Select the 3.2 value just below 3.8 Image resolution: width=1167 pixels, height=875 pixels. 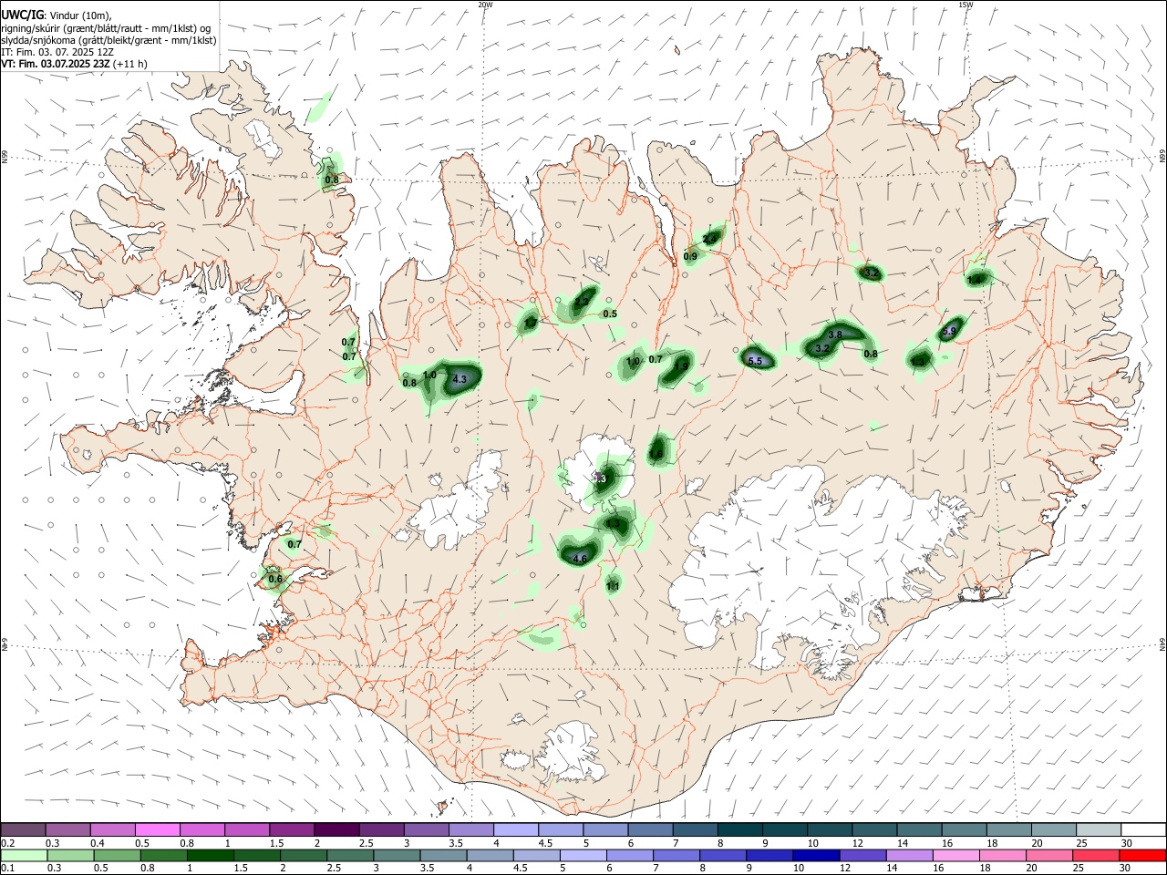822,349
